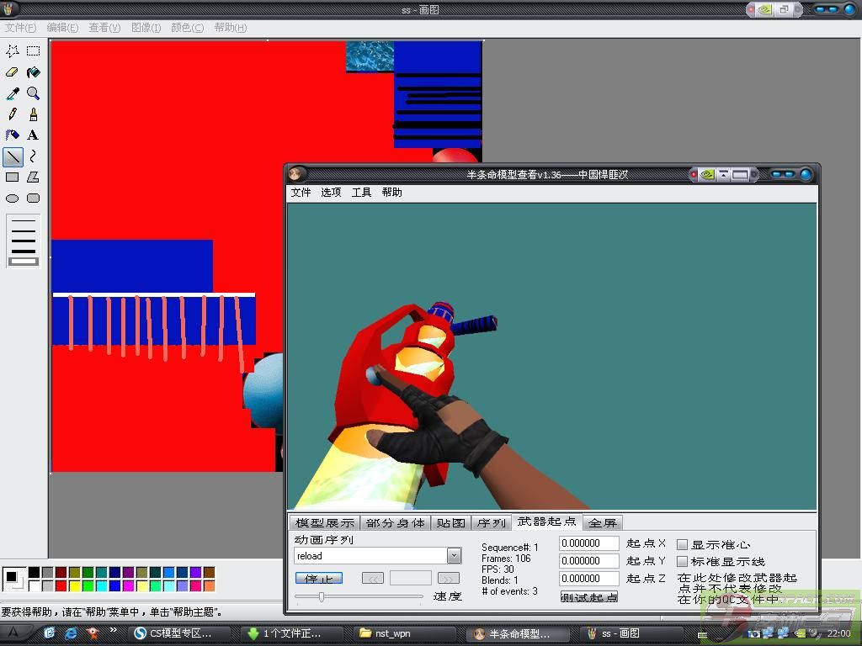Select the Fill With Color bucket tool

(33, 72)
